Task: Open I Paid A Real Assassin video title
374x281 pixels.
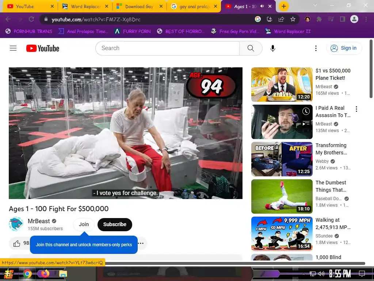Action: click(x=333, y=112)
